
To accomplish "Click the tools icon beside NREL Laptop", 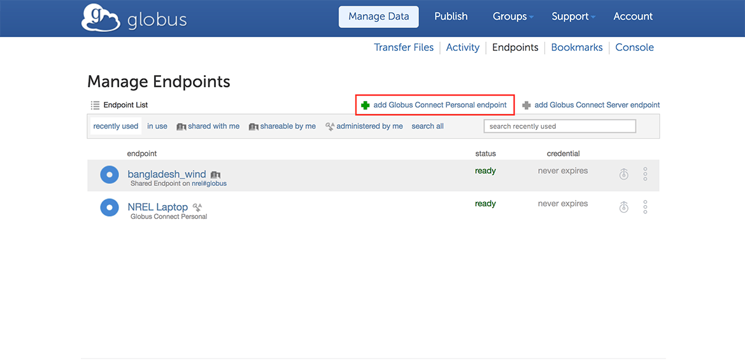I will coord(197,207).
